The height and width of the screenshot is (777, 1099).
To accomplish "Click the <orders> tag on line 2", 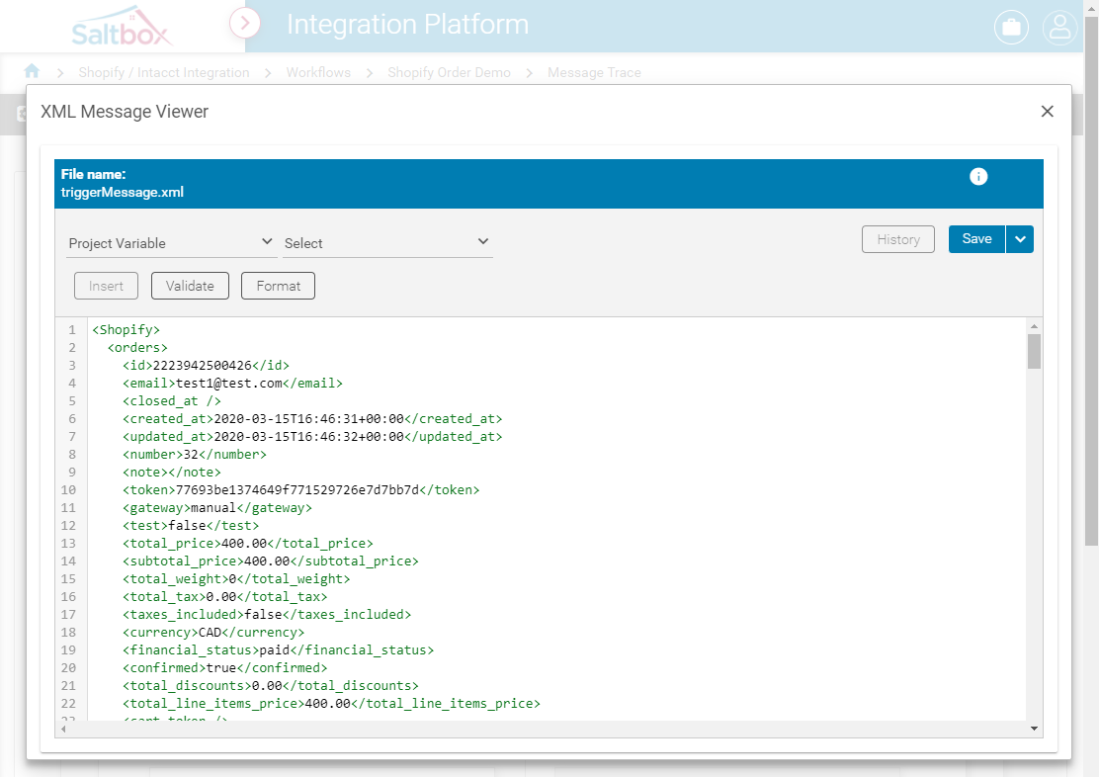I will pyautogui.click(x=137, y=347).
